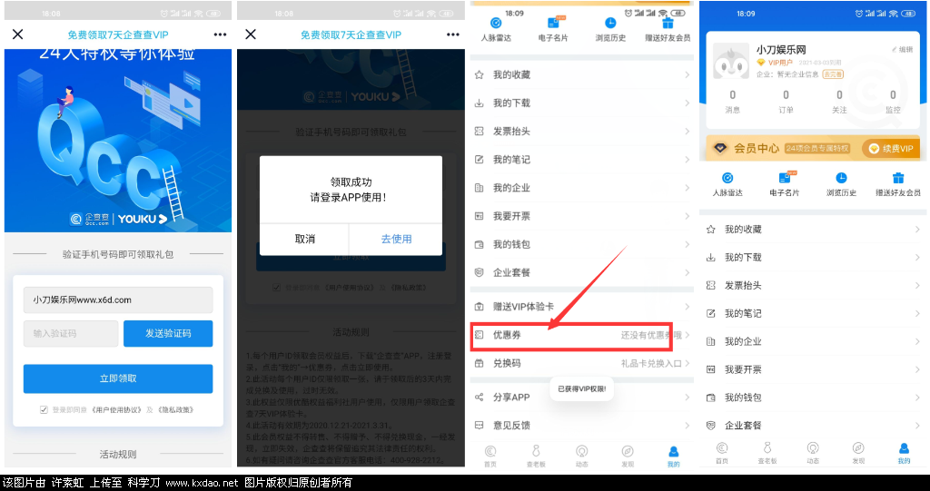
Task: Expand 发票抬头 chevron on the 优惠券 list screen
Action: 687,131
